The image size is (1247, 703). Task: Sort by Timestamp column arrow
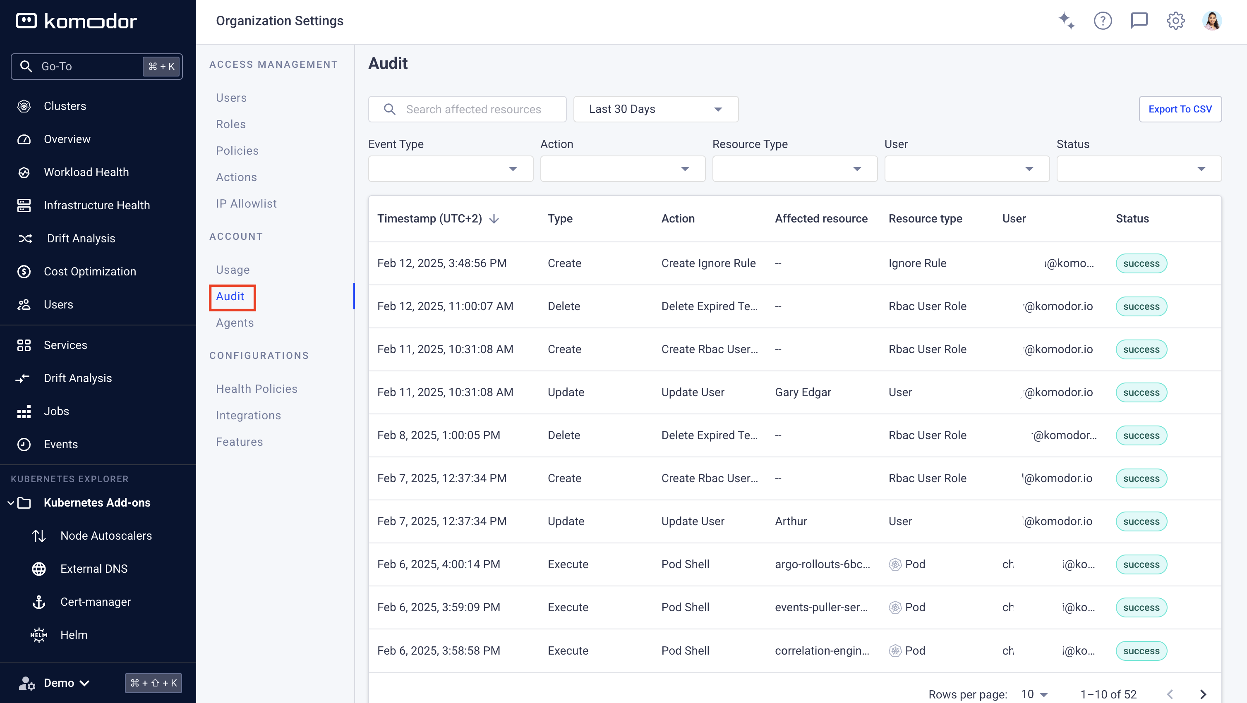coord(494,219)
